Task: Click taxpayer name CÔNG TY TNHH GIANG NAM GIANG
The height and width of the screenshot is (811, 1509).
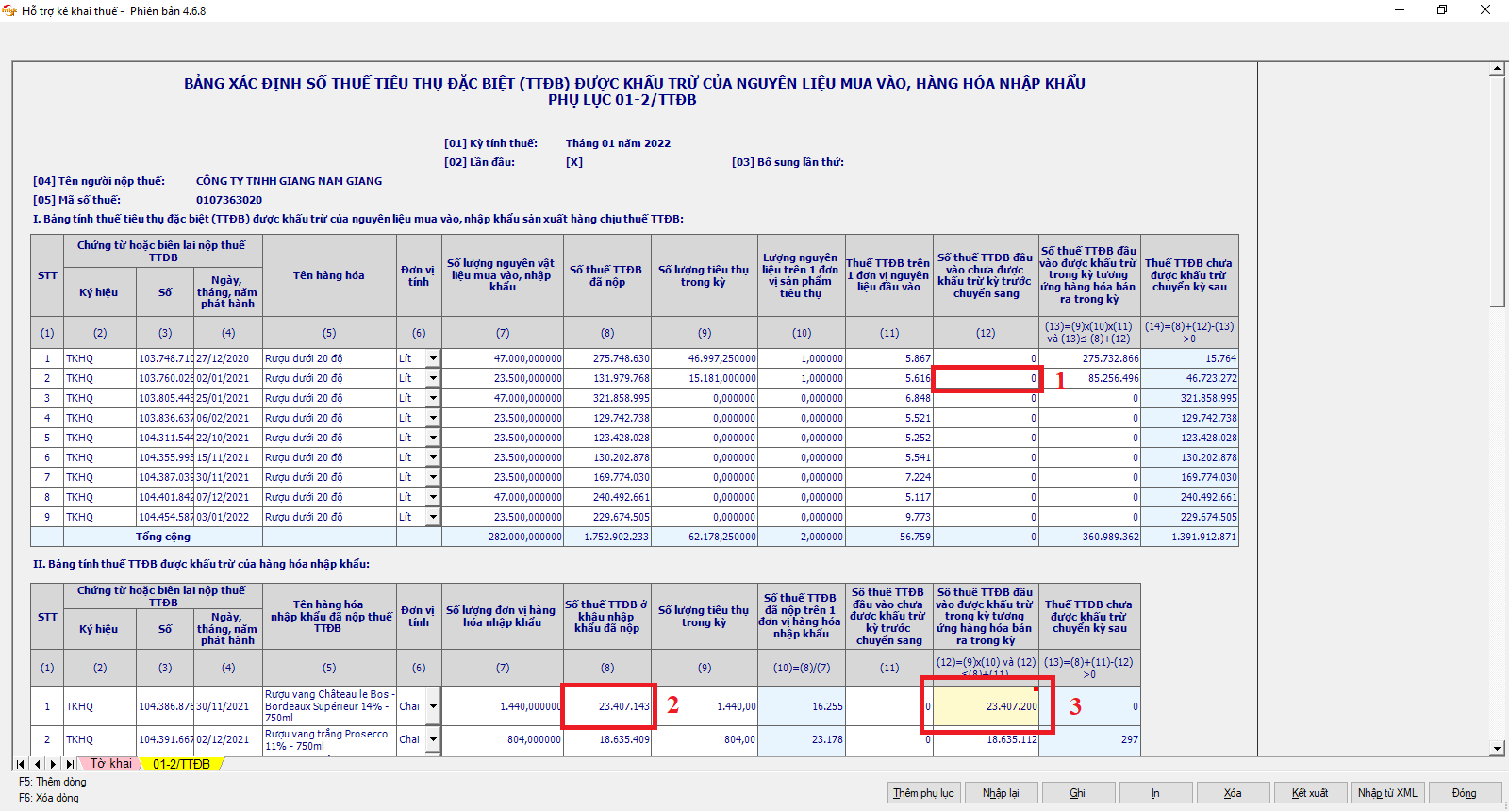Action: (289, 181)
